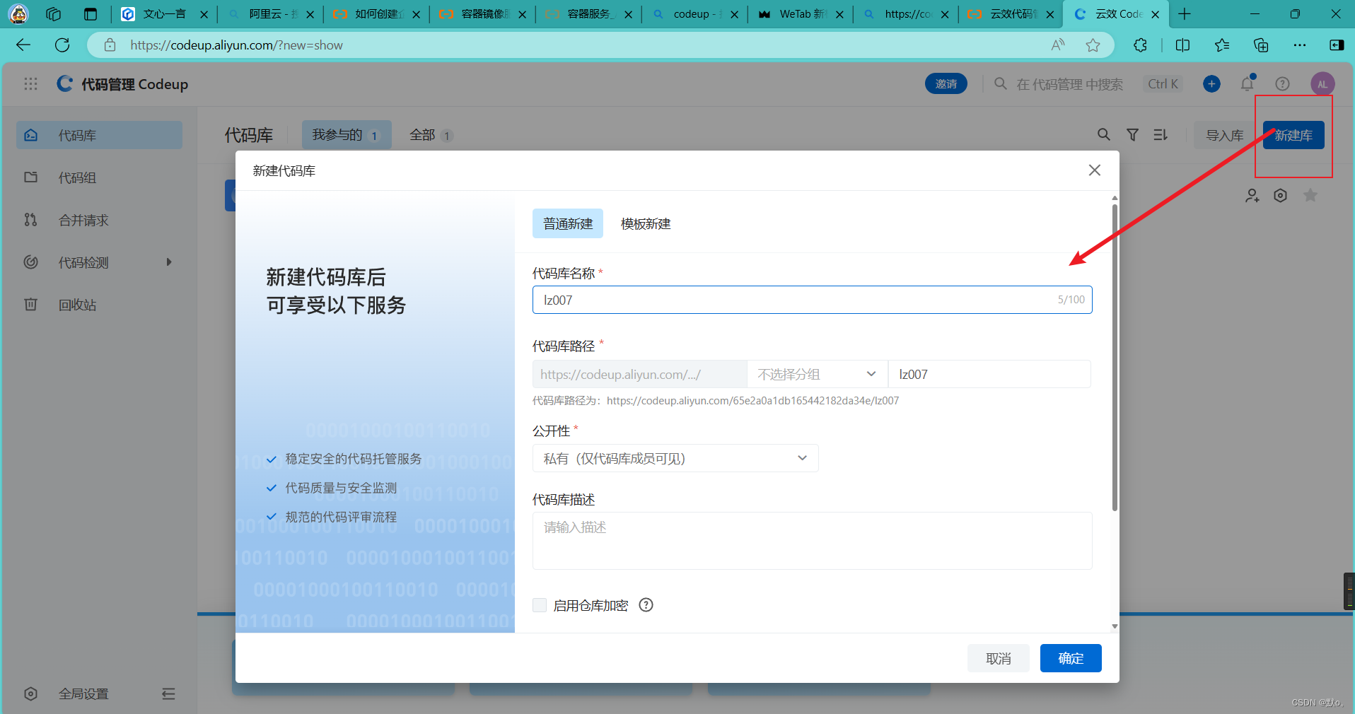Screen dimensions: 1355x714
Task: Open the 不选择分组 group dropdown
Action: 817,374
